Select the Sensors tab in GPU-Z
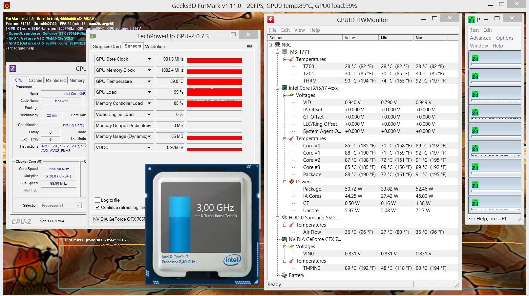529x296 pixels. 133,46
